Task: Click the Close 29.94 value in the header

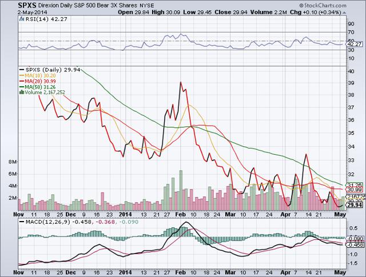Action: (231, 13)
